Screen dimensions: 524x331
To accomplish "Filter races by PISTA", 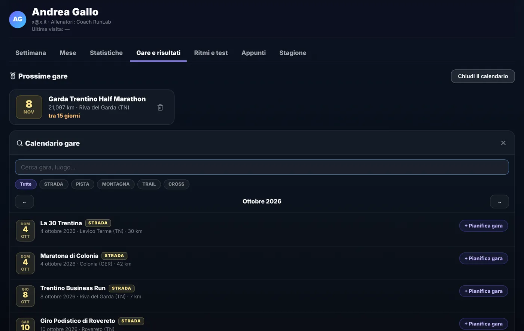I will 83,184.
